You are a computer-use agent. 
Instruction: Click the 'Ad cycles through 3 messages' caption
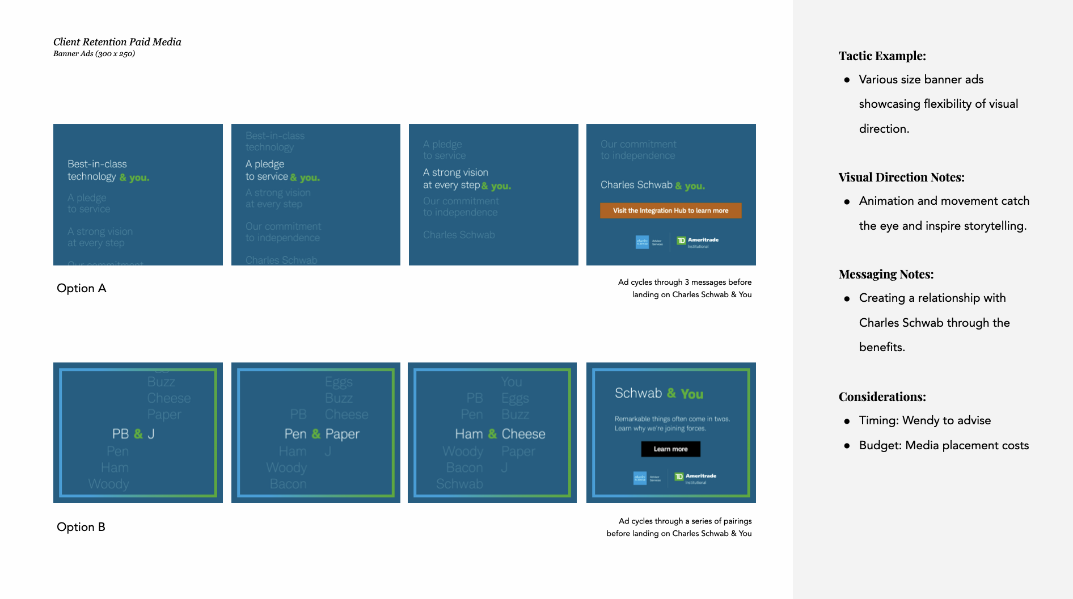pyautogui.click(x=685, y=288)
